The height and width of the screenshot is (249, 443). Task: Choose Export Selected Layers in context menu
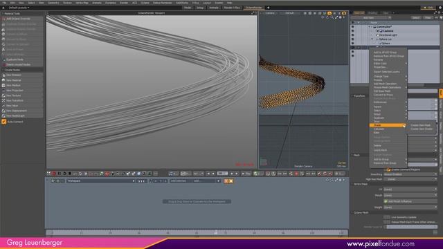[386, 72]
